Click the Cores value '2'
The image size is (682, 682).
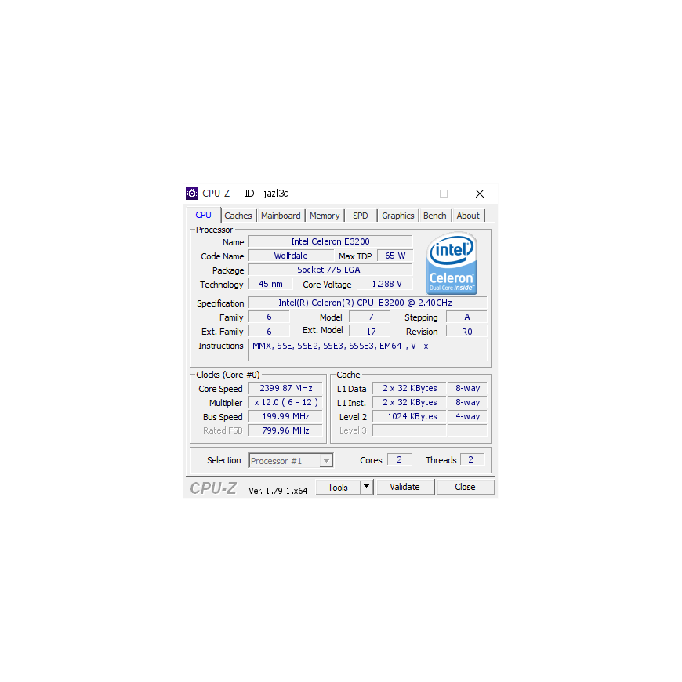(399, 459)
